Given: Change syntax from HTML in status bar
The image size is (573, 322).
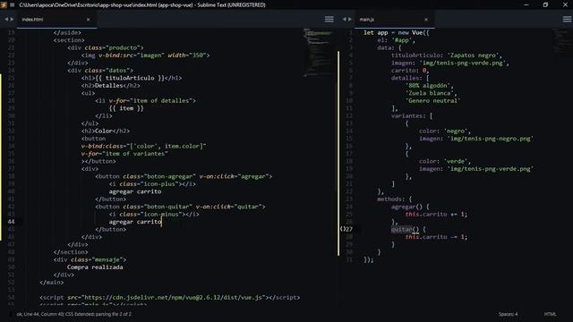Looking at the screenshot, I should [550, 314].
